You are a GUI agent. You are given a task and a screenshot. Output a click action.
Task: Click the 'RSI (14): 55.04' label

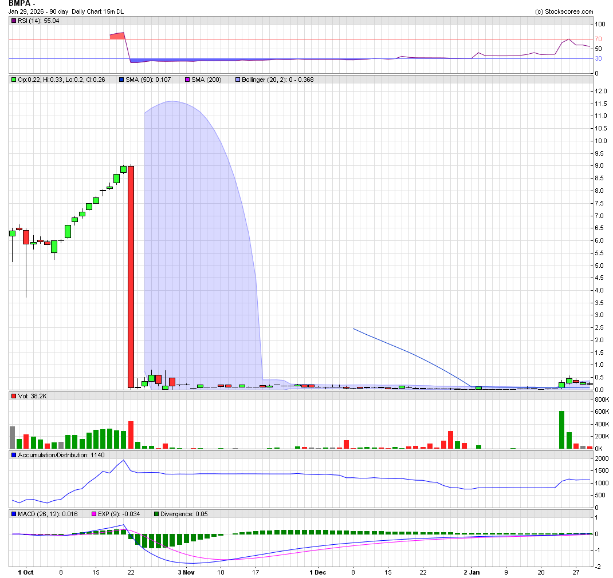point(38,21)
